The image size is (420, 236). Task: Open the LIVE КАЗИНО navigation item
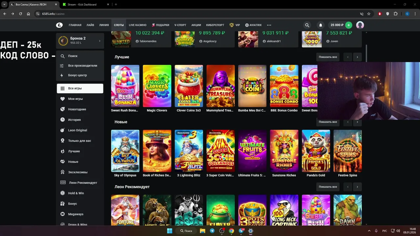click(137, 25)
